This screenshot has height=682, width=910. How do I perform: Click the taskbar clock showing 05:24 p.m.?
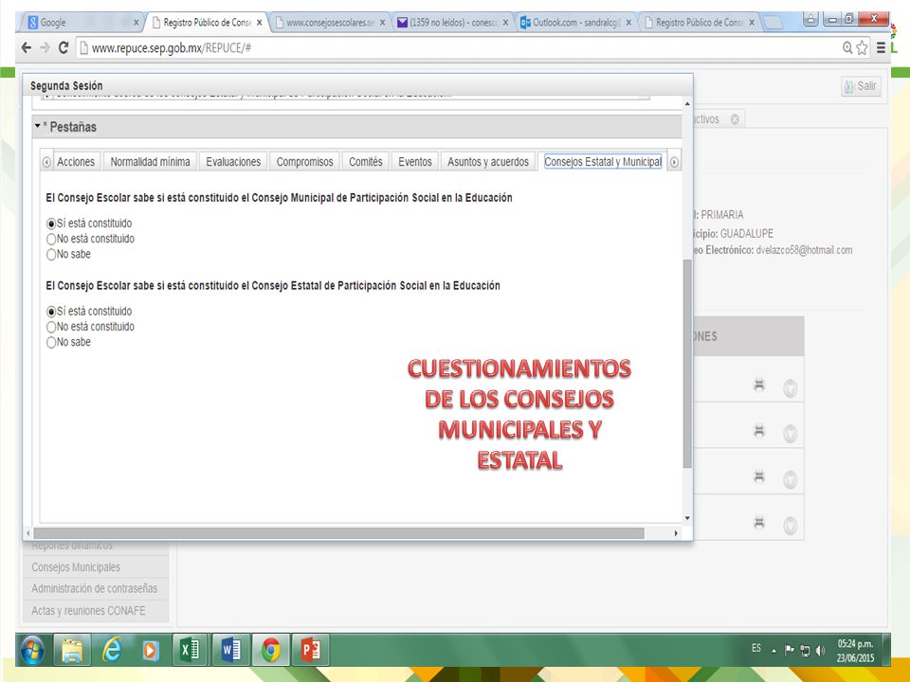855,651
